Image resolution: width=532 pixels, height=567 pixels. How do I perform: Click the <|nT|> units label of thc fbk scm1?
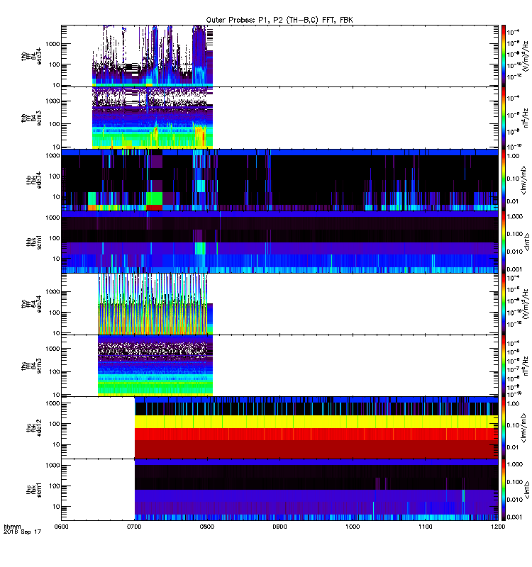coord(526,490)
